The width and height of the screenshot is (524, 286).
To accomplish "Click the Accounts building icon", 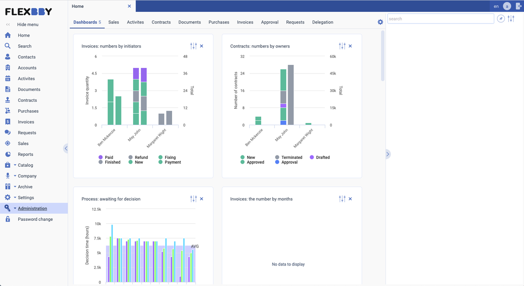I will (x=7, y=68).
